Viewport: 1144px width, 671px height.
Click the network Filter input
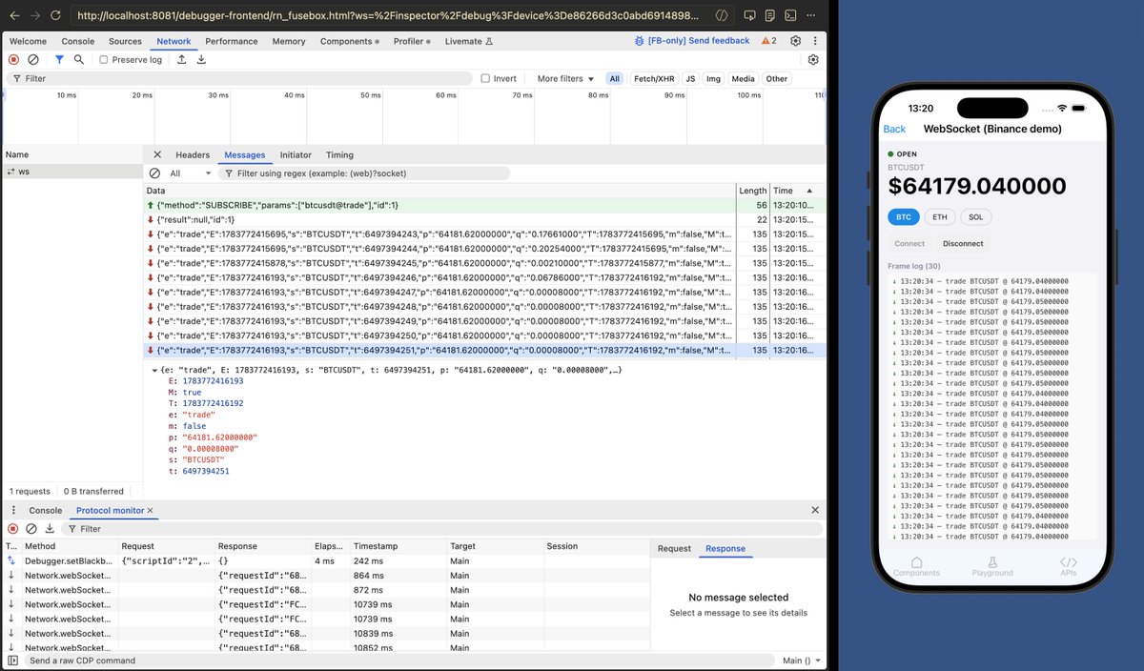pos(238,78)
